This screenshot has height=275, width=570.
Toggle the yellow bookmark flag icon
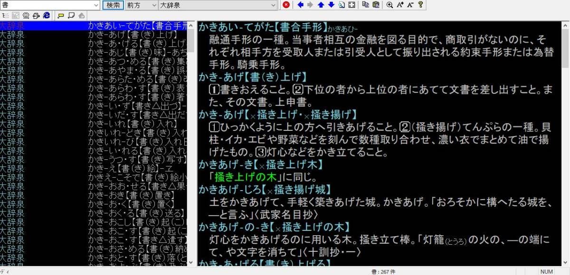62,16
